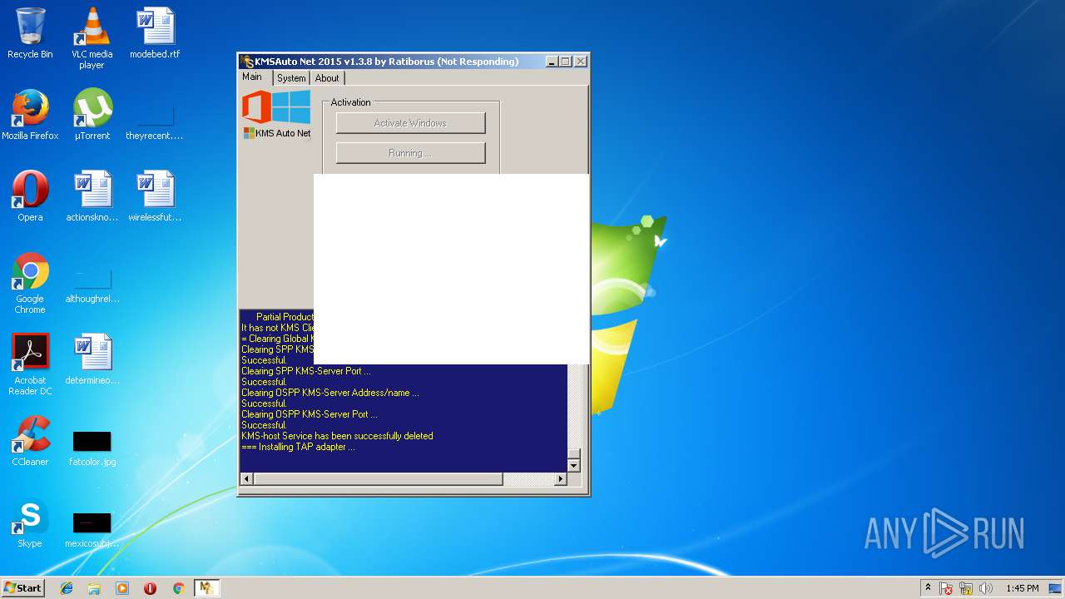Screen dimensions: 1065x599
Task: Click the log scroll right arrow
Action: (x=561, y=479)
